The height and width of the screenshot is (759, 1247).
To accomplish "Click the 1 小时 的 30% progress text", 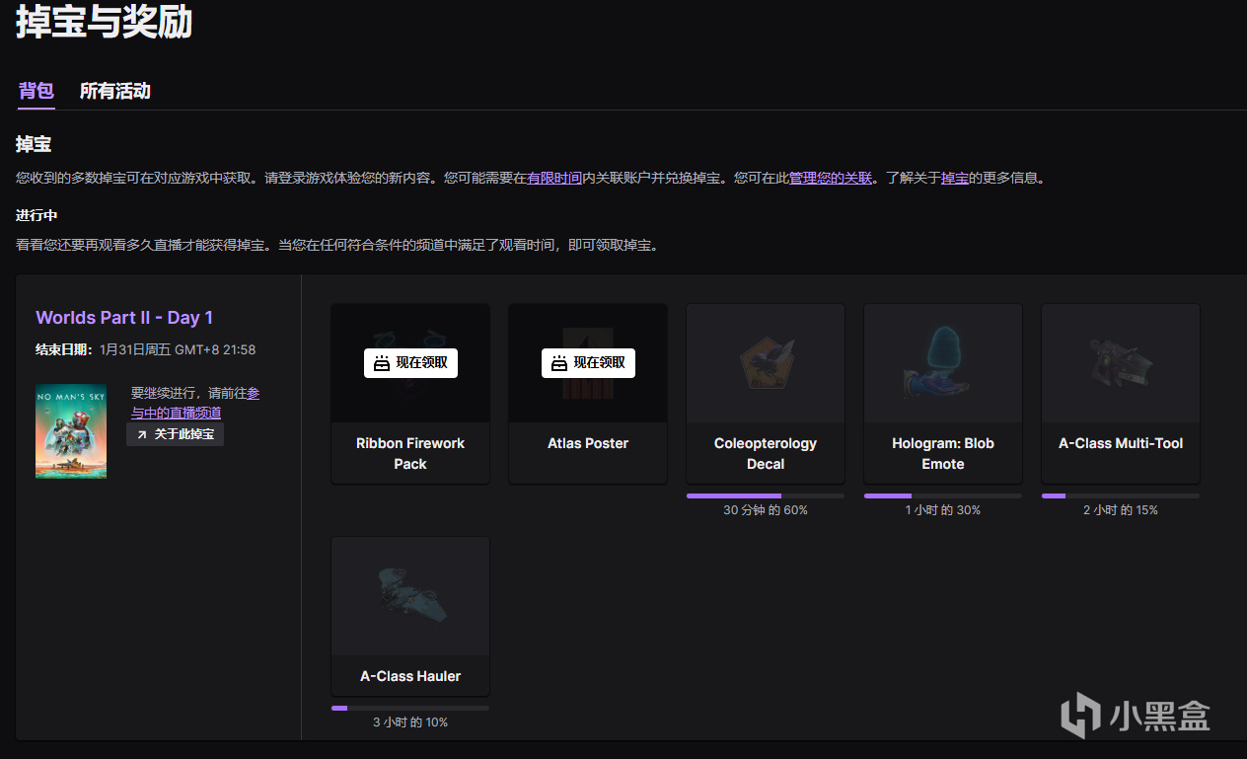I will coord(943,510).
